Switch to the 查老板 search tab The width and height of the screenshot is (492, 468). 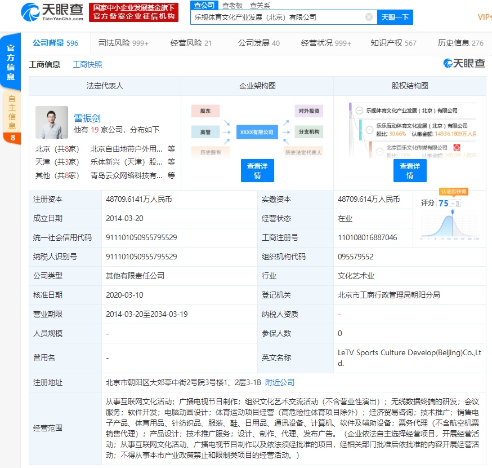pyautogui.click(x=232, y=5)
